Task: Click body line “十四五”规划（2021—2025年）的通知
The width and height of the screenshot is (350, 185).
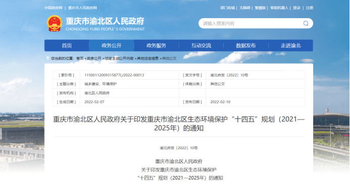Action: coord(180,178)
